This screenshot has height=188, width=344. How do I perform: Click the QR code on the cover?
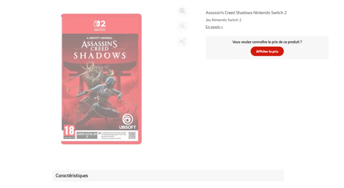pyautogui.click(x=132, y=135)
